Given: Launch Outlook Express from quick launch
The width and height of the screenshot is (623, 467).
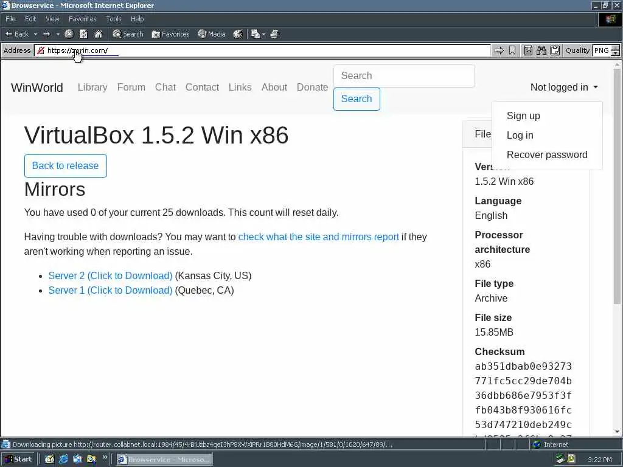Looking at the screenshot, I should point(77,460).
